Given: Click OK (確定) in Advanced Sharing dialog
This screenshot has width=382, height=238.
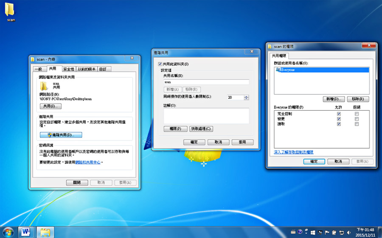Looking at the screenshot, I should pos(194,142).
